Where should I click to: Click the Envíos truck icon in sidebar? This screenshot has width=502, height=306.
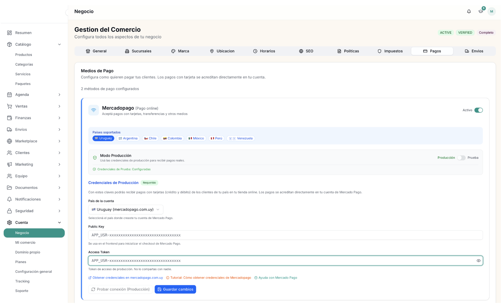pos(9,129)
